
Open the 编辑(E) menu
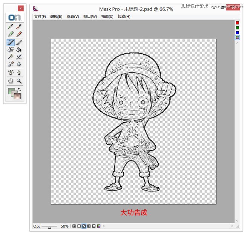coord(56,17)
